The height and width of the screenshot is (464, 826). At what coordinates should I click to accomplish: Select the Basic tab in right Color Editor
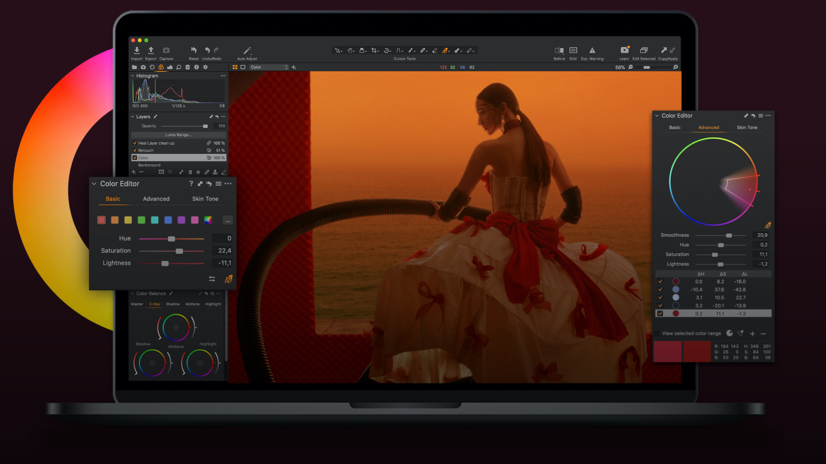(675, 128)
